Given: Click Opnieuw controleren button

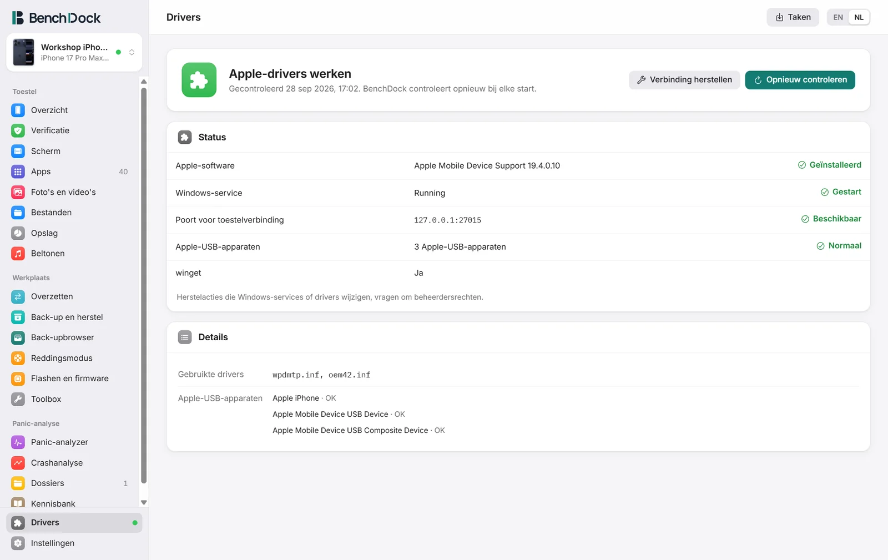Looking at the screenshot, I should [800, 80].
